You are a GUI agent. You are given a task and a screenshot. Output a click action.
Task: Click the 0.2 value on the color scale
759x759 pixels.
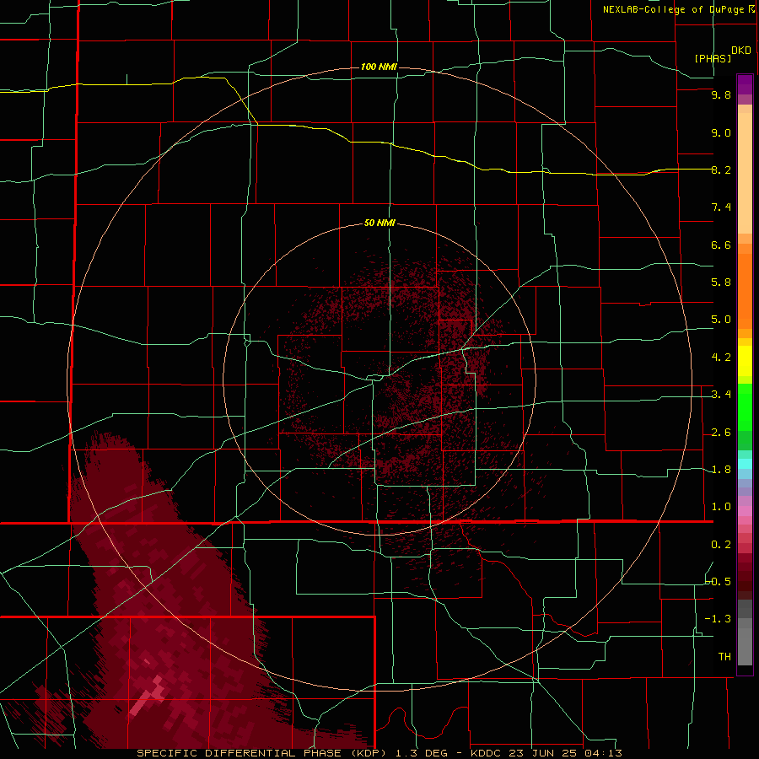(x=721, y=545)
